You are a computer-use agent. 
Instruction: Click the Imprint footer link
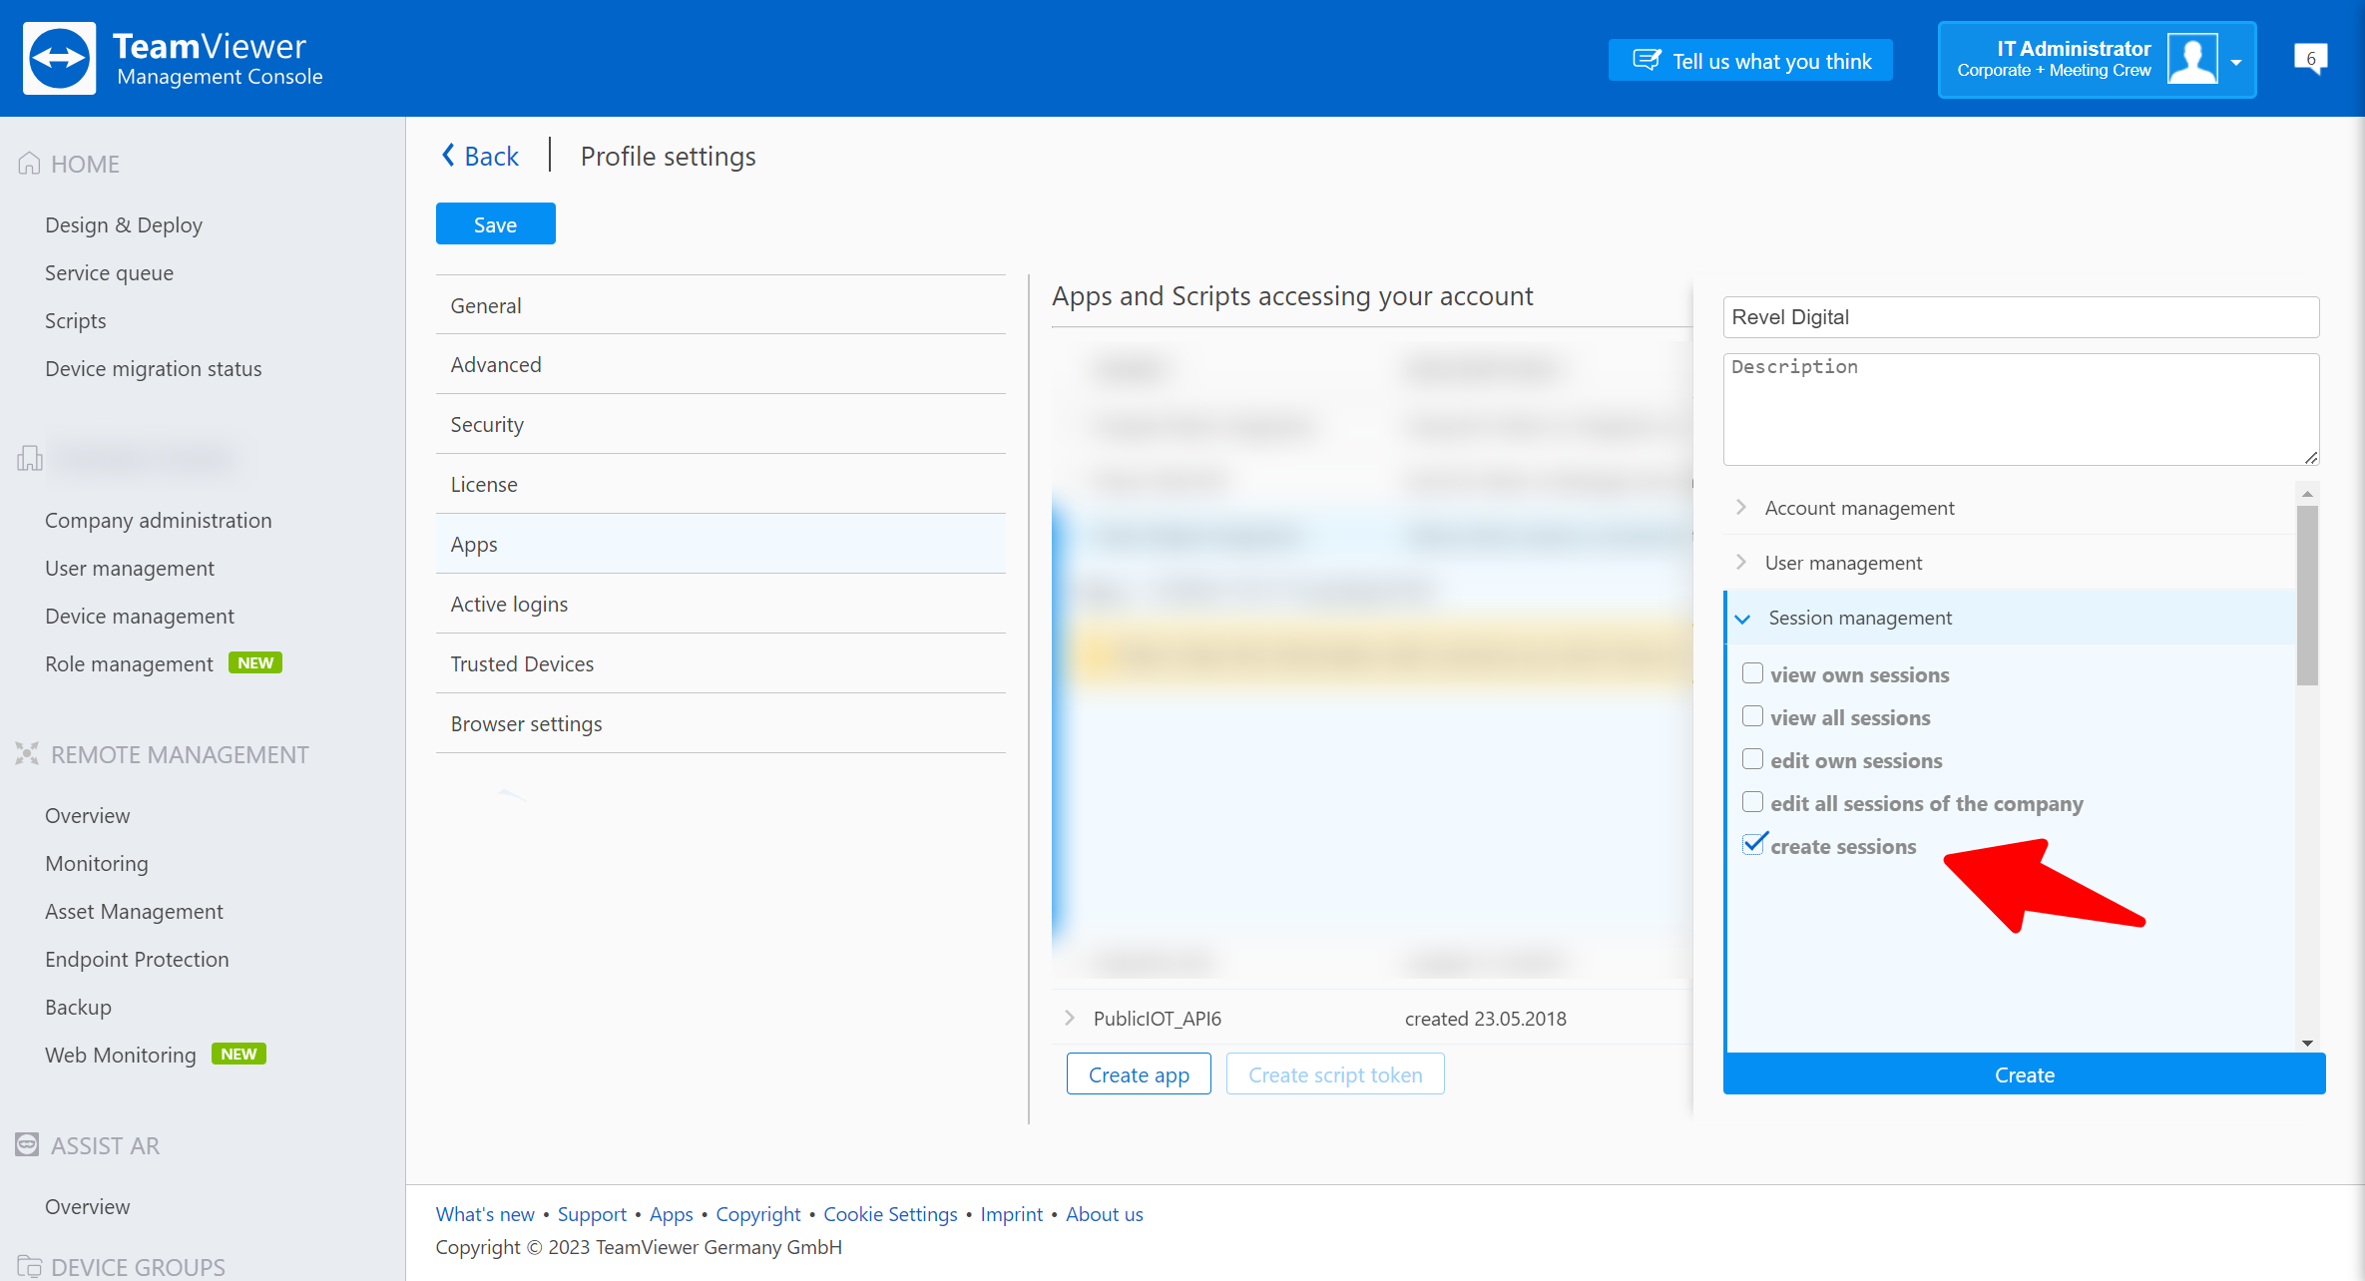1011,1214
